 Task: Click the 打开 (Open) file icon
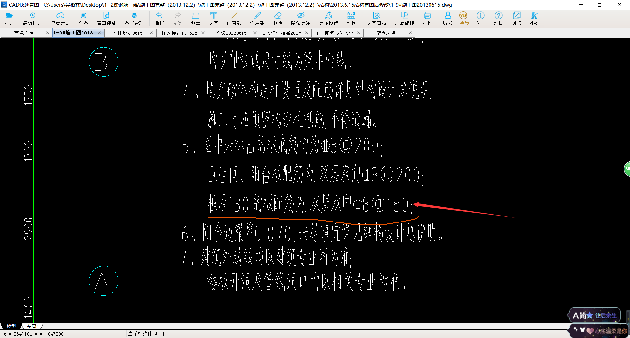tap(9, 19)
